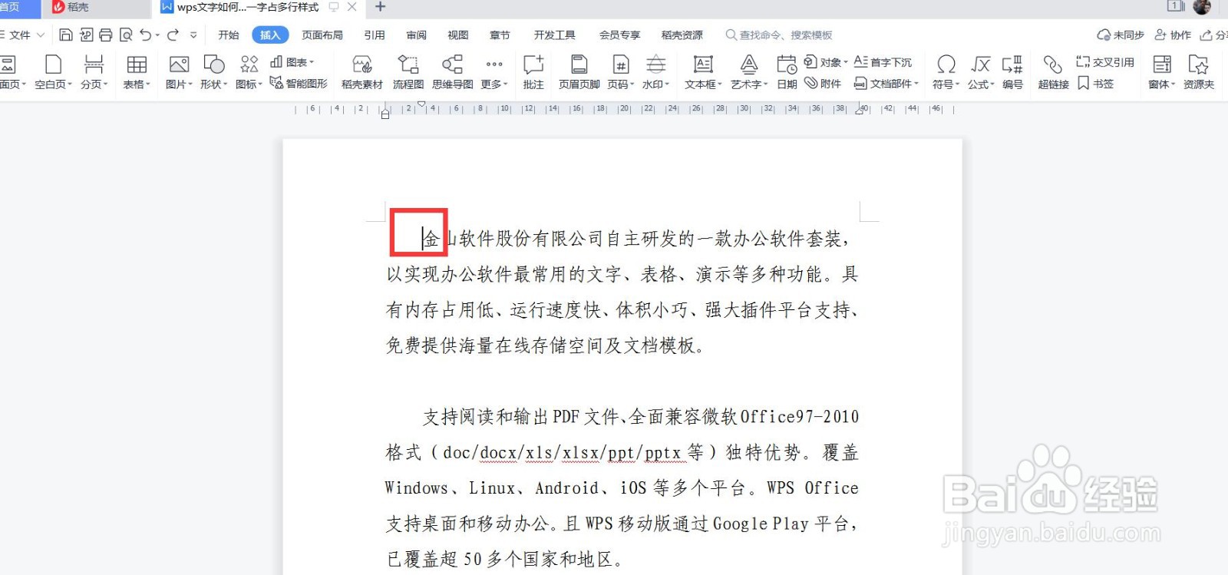Click the user avatar
Viewport: 1228px width, 575px height.
click(x=1202, y=7)
